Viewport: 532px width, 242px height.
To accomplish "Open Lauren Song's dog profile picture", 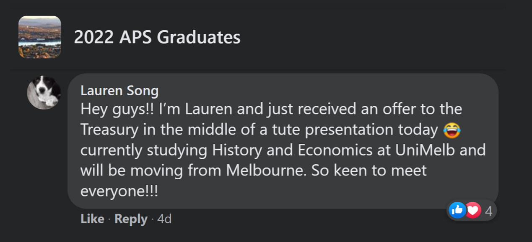I will click(x=44, y=92).
